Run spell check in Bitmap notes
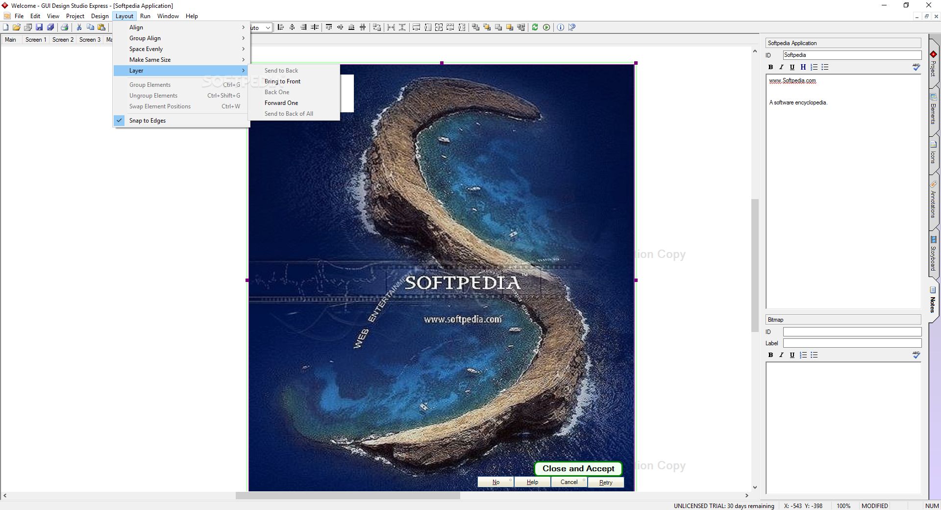The height and width of the screenshot is (510, 941). click(x=916, y=355)
